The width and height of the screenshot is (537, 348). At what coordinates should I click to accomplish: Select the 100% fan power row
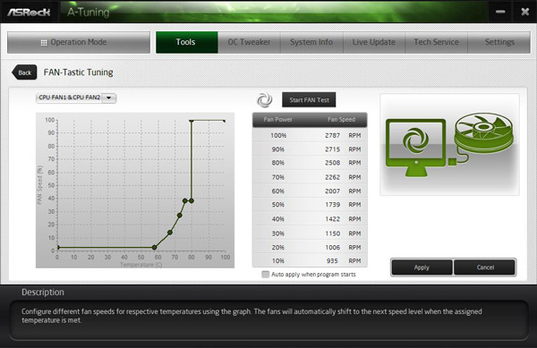coord(310,135)
